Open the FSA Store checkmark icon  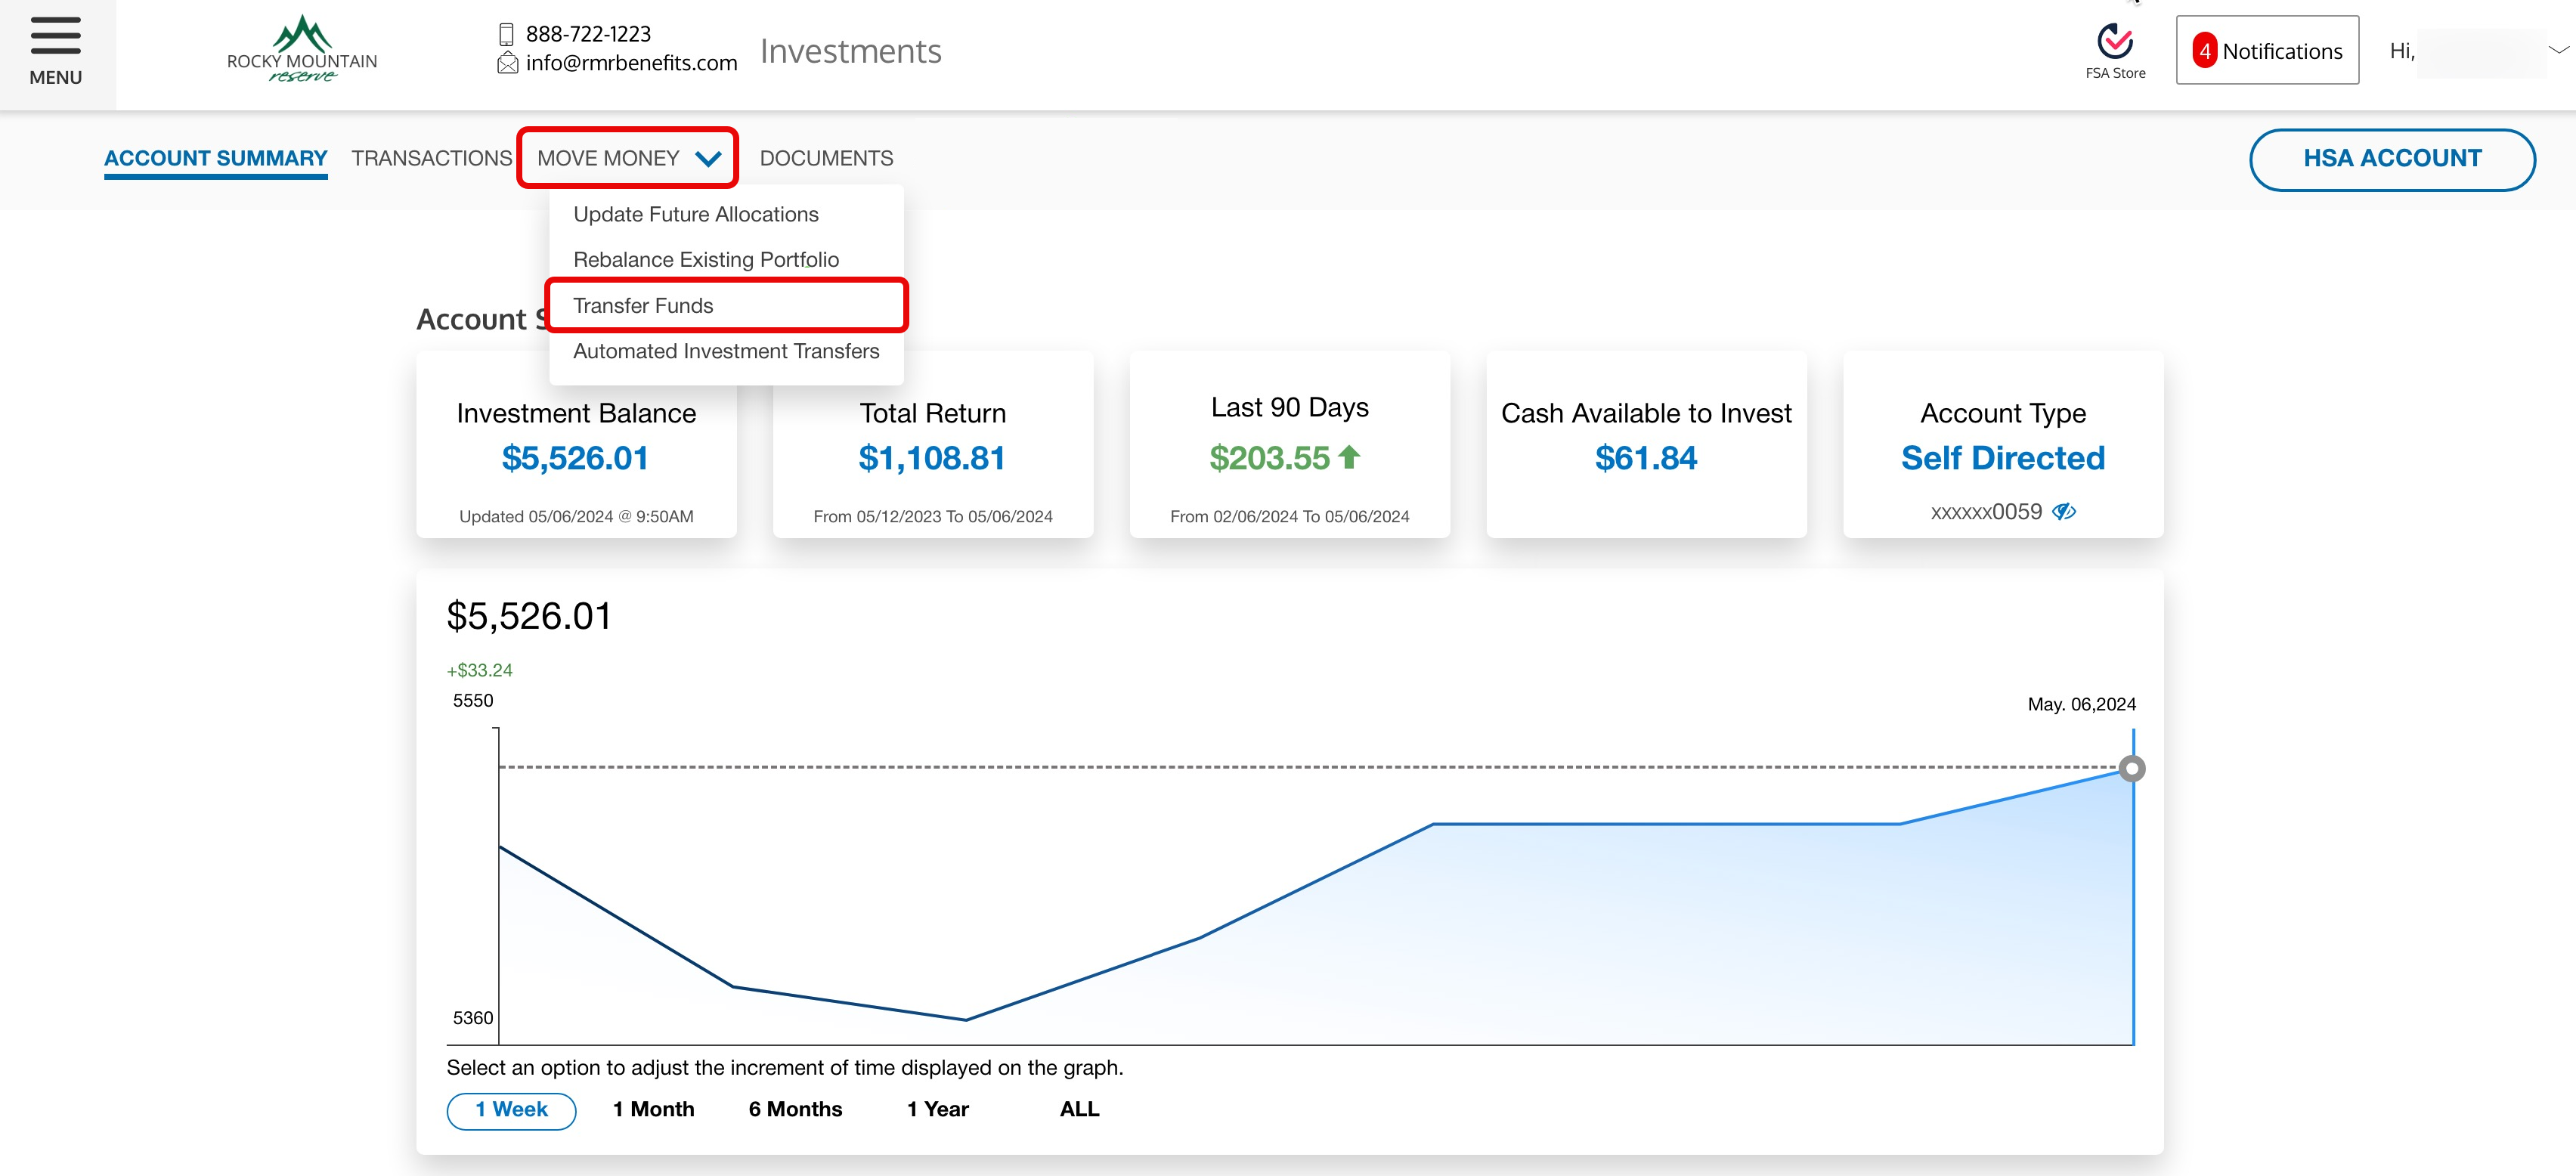point(2114,42)
